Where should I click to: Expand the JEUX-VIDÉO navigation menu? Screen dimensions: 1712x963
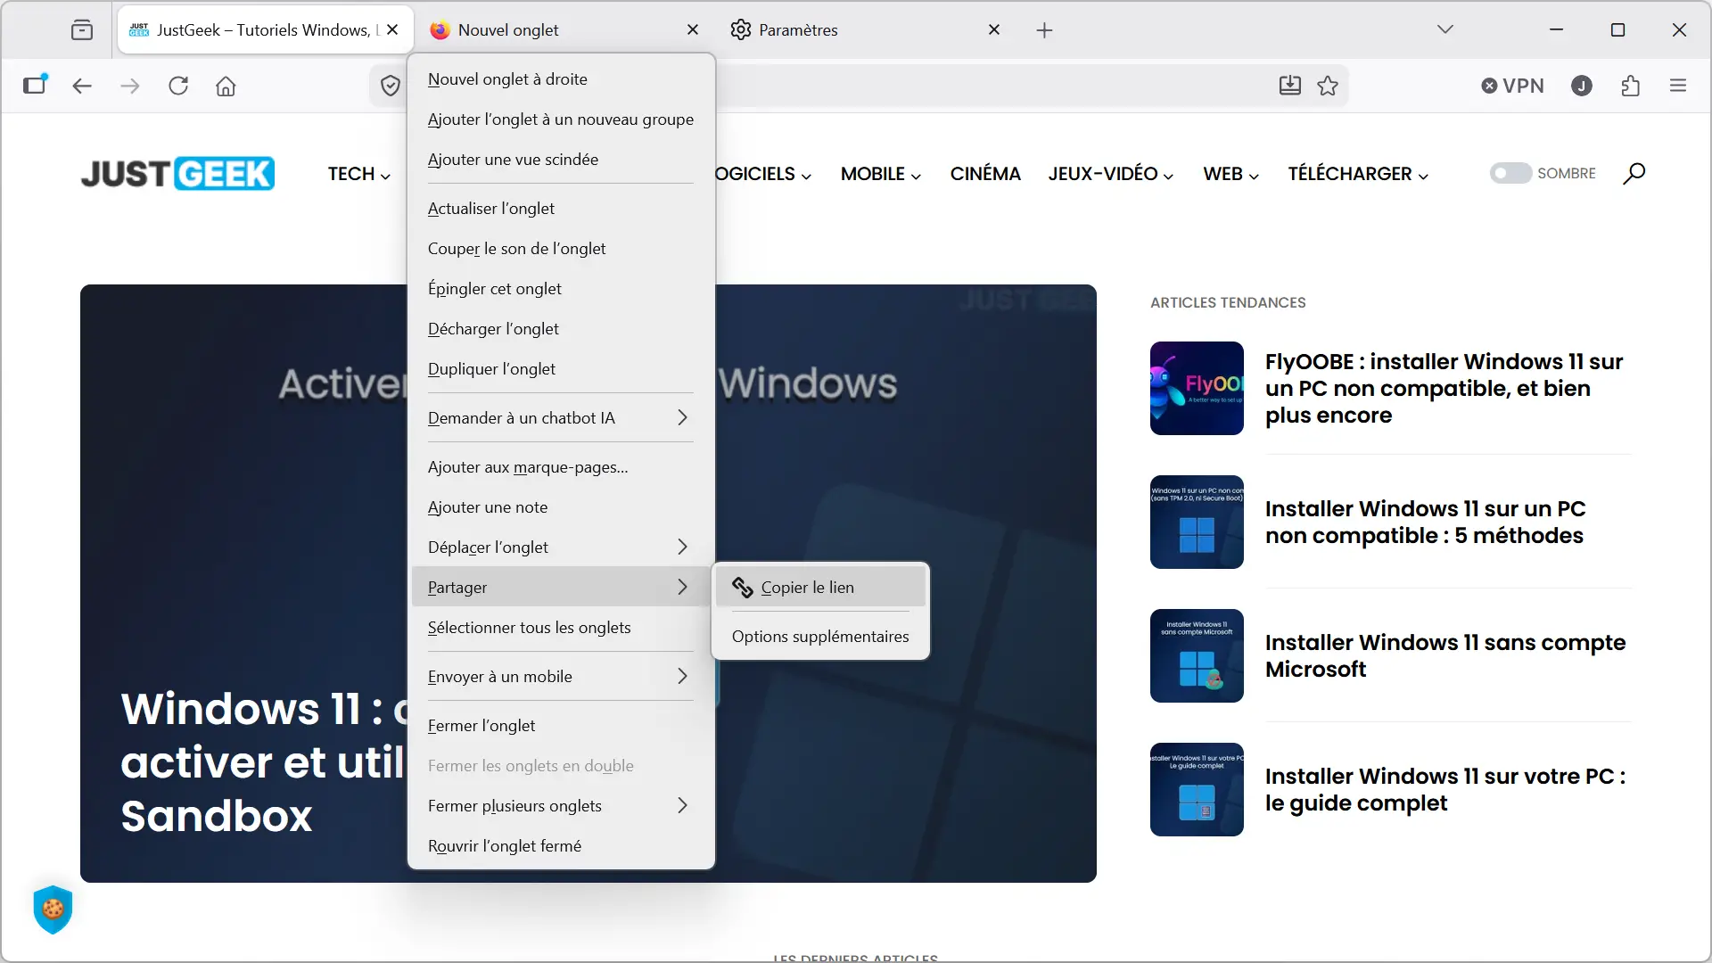1111,174
